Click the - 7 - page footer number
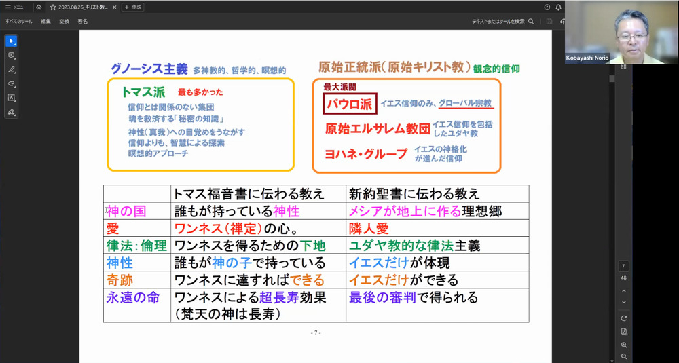The width and height of the screenshot is (679, 363). pos(316,332)
